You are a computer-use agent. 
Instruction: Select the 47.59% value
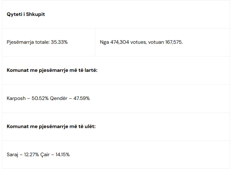click(x=82, y=98)
